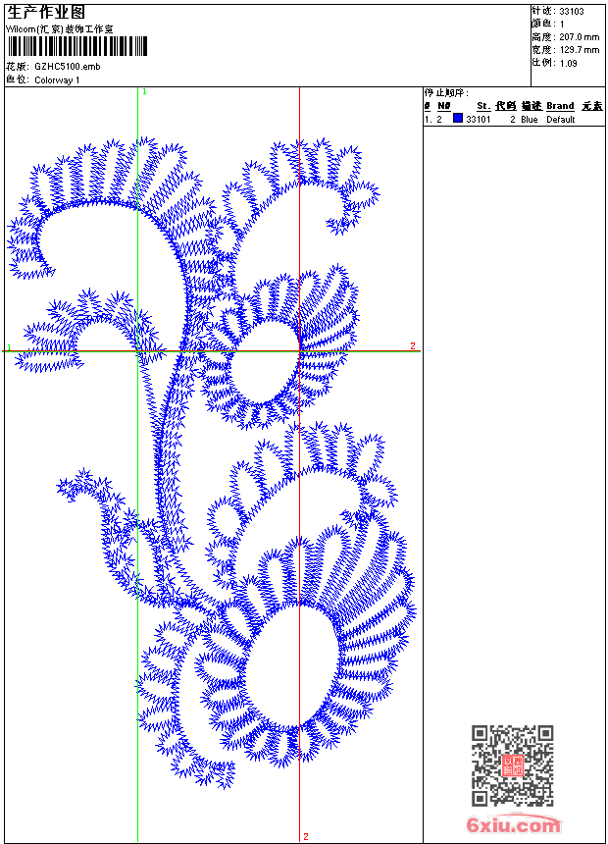Click the '元素' column header
608x844 pixels.
click(592, 106)
